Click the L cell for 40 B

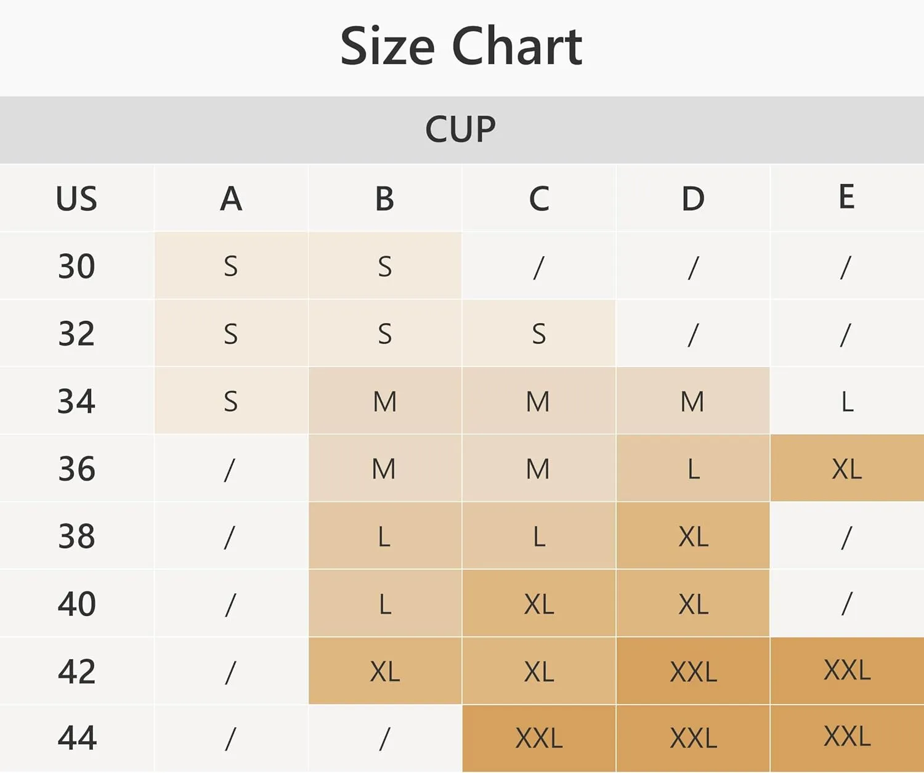click(x=385, y=603)
